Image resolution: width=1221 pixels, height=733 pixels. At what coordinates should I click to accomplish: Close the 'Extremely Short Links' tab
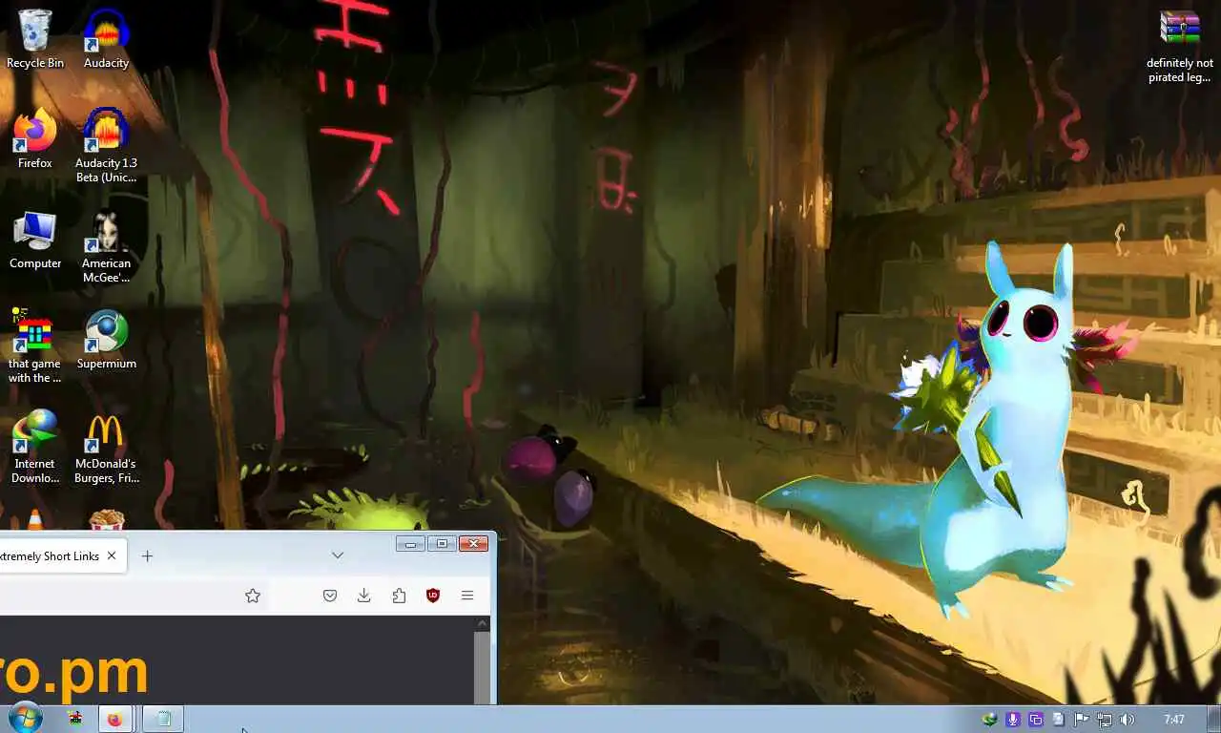click(112, 555)
